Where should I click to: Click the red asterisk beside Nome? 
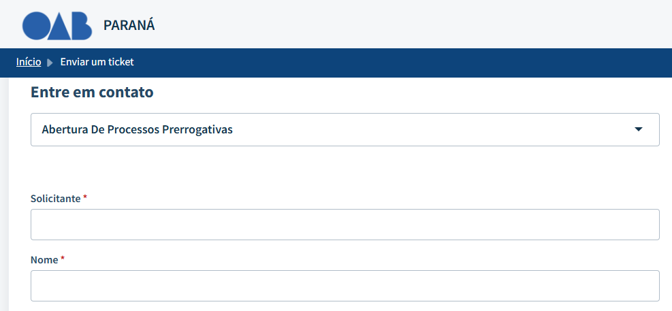click(63, 259)
